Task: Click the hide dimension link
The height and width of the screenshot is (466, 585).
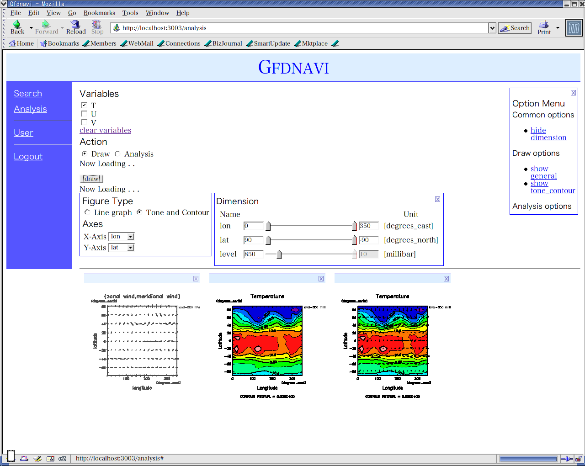Action: (548, 134)
